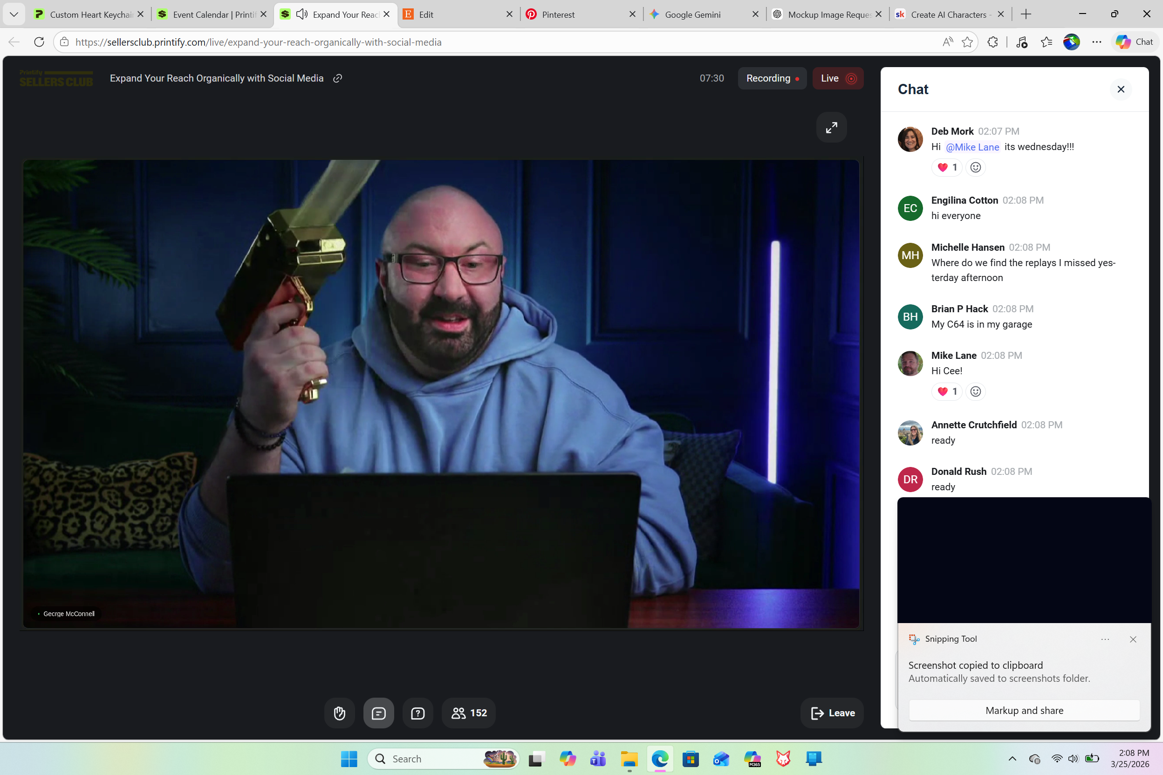Open the snip screenshot thumbnail preview
The image size is (1163, 775).
tap(1024, 560)
